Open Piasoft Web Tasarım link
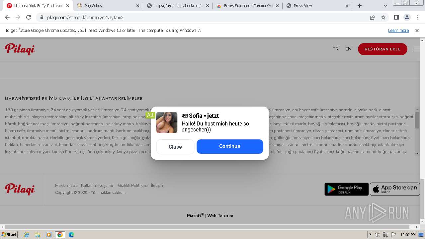 pos(210,215)
